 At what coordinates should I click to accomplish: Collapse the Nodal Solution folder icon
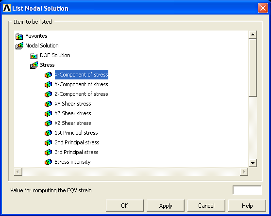click(x=19, y=46)
